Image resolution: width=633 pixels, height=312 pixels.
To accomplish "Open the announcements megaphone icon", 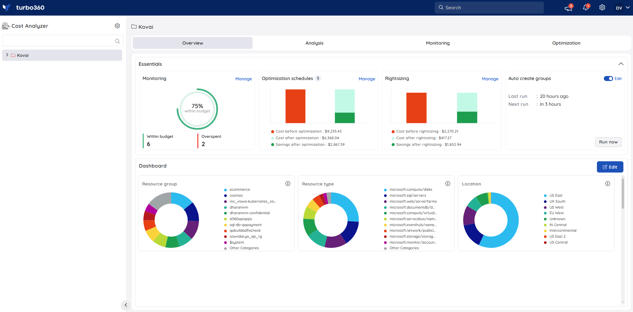I will 568,8.
